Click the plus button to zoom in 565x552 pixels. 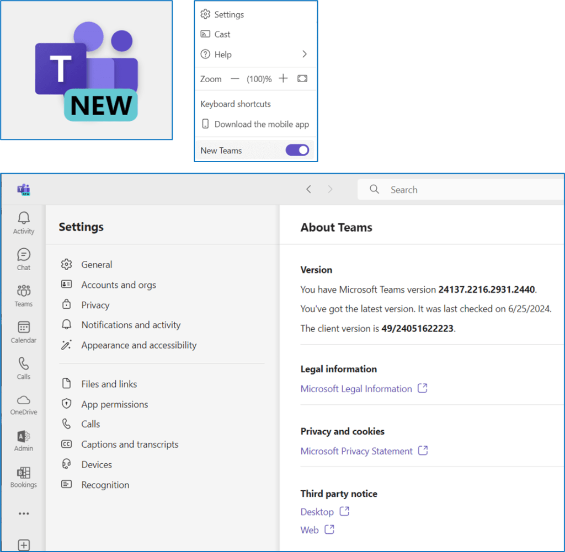point(283,79)
